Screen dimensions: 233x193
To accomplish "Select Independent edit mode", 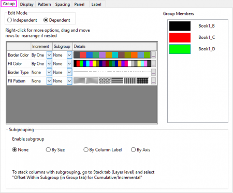I will coord(22,20).
